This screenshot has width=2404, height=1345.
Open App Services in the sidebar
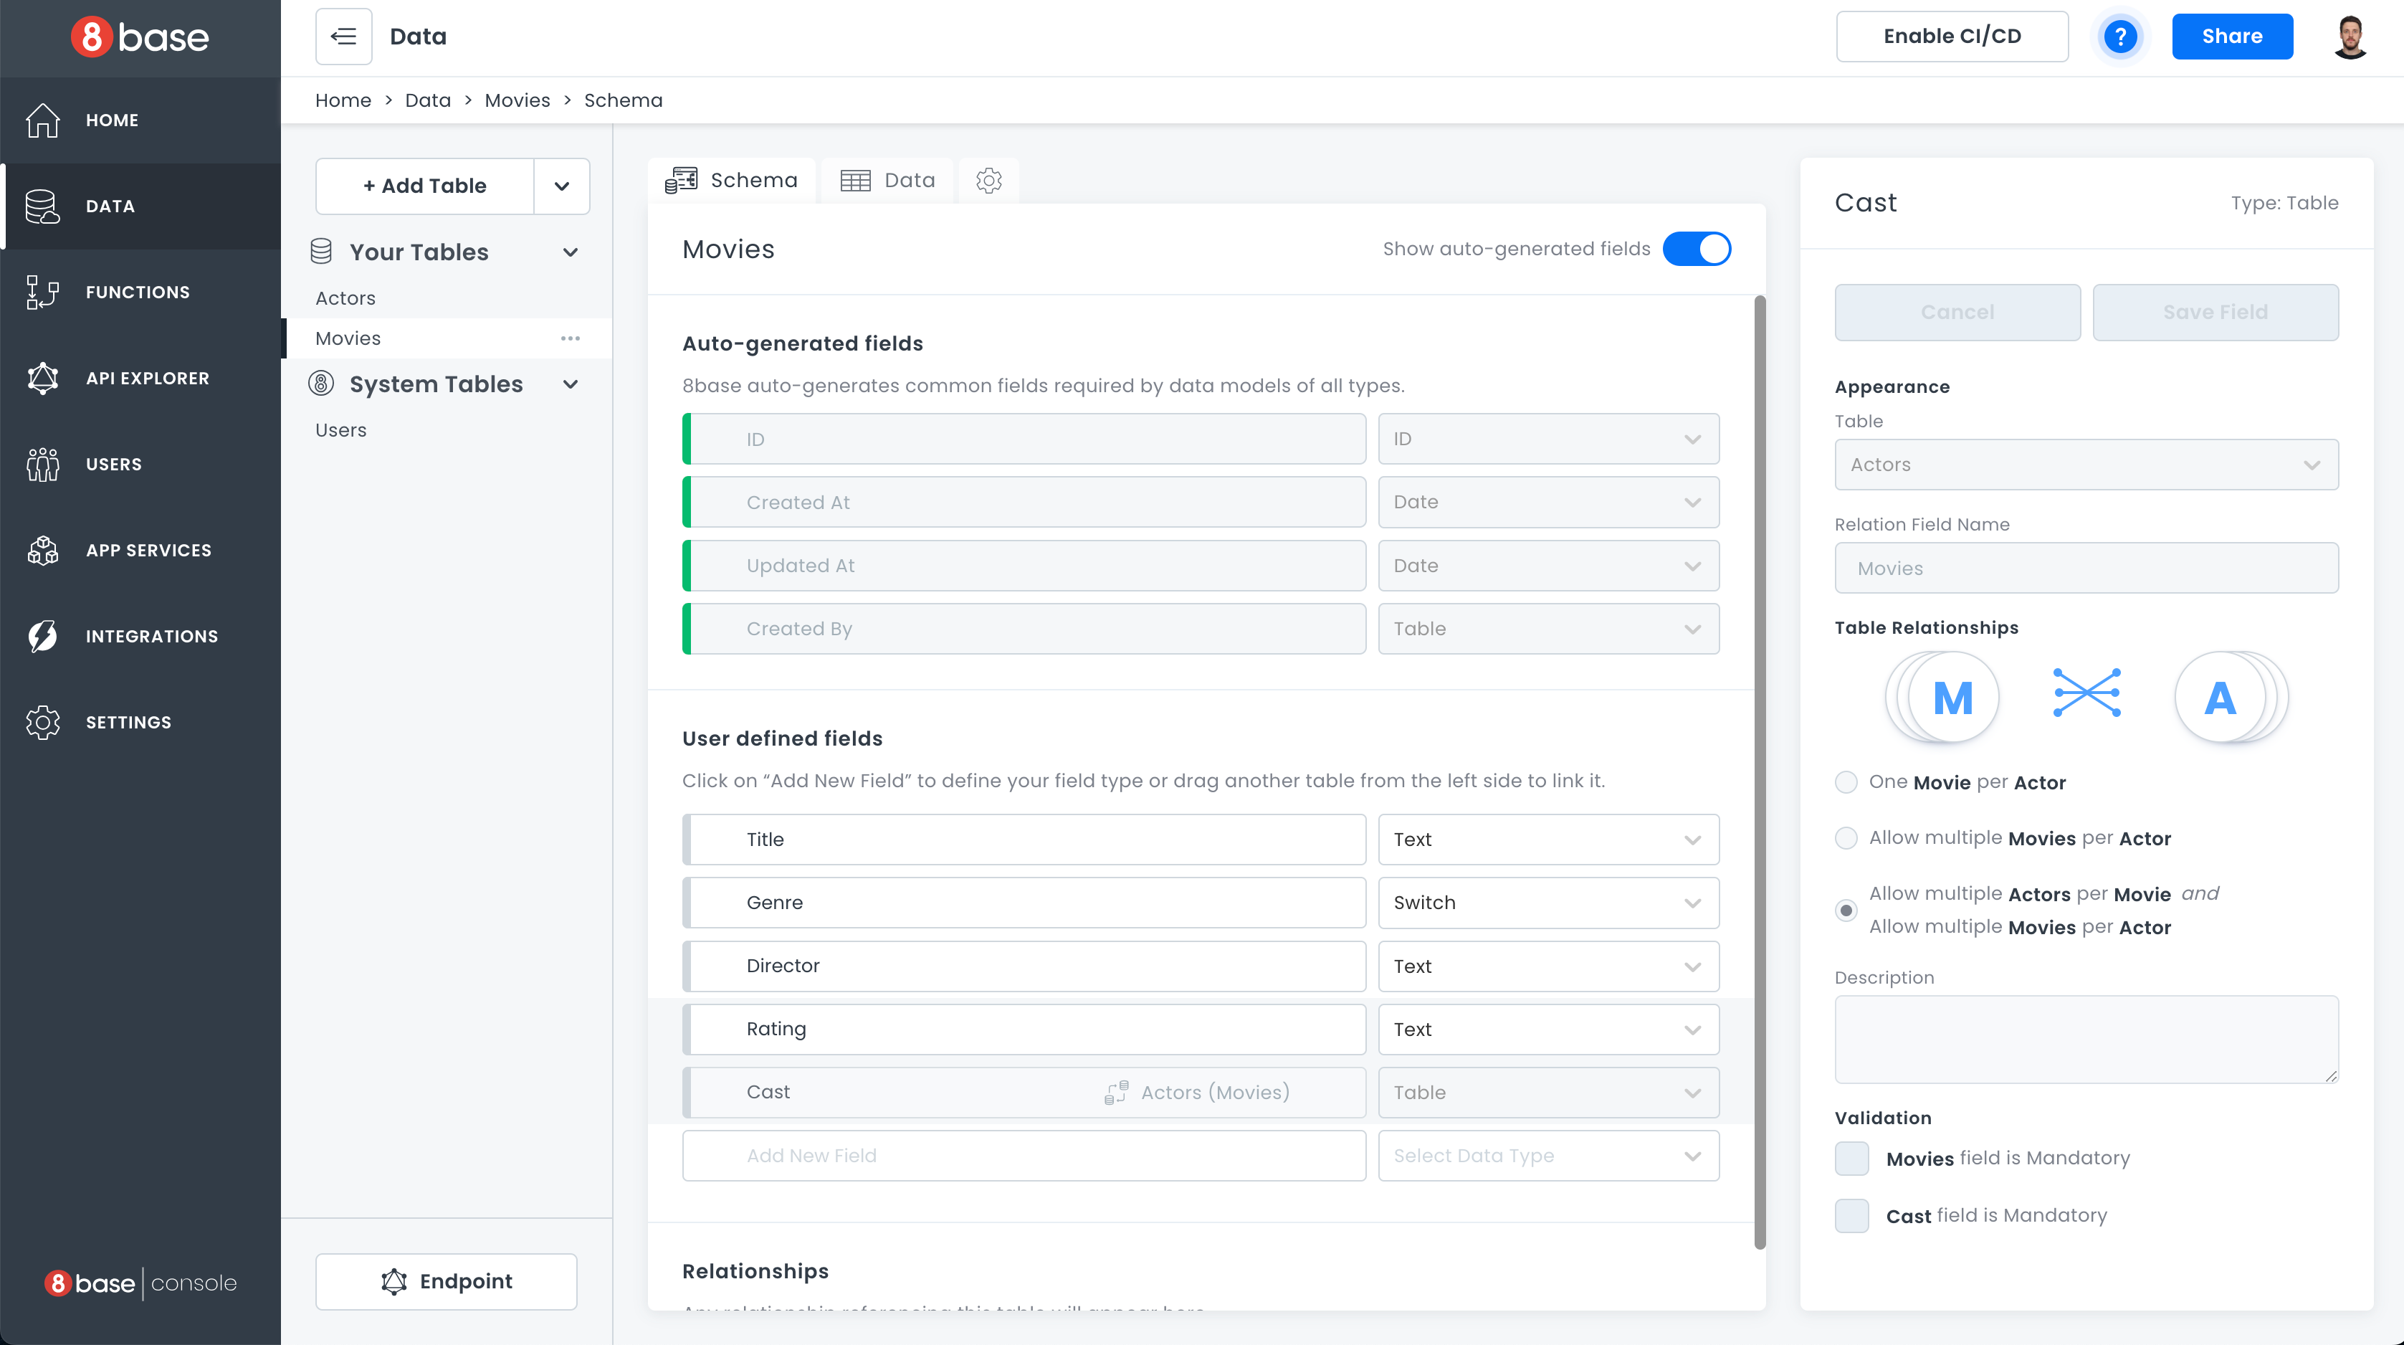point(148,550)
